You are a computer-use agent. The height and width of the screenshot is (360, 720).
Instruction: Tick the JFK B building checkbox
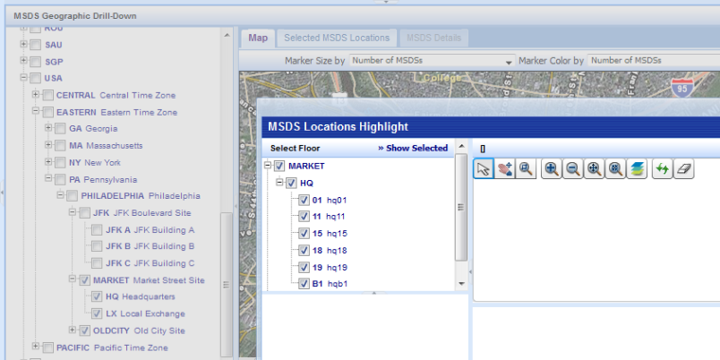(x=97, y=246)
